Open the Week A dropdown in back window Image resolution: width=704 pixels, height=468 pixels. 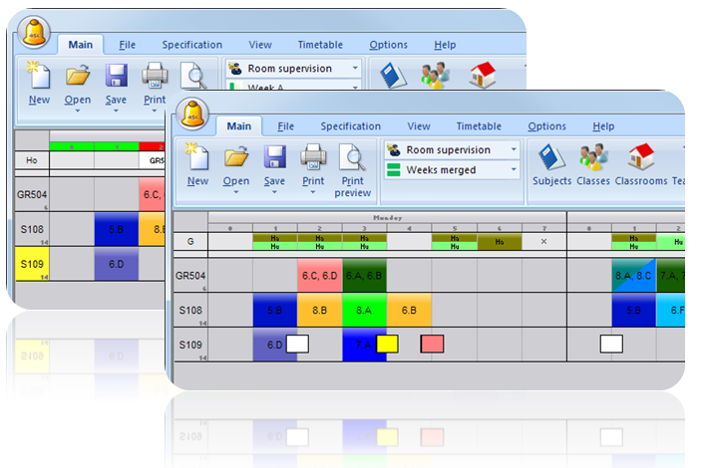click(x=355, y=88)
